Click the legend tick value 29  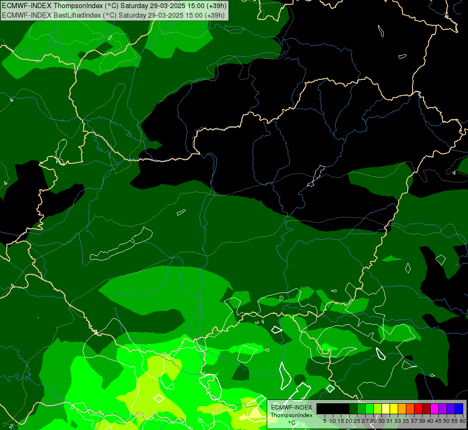pyautogui.click(x=373, y=421)
